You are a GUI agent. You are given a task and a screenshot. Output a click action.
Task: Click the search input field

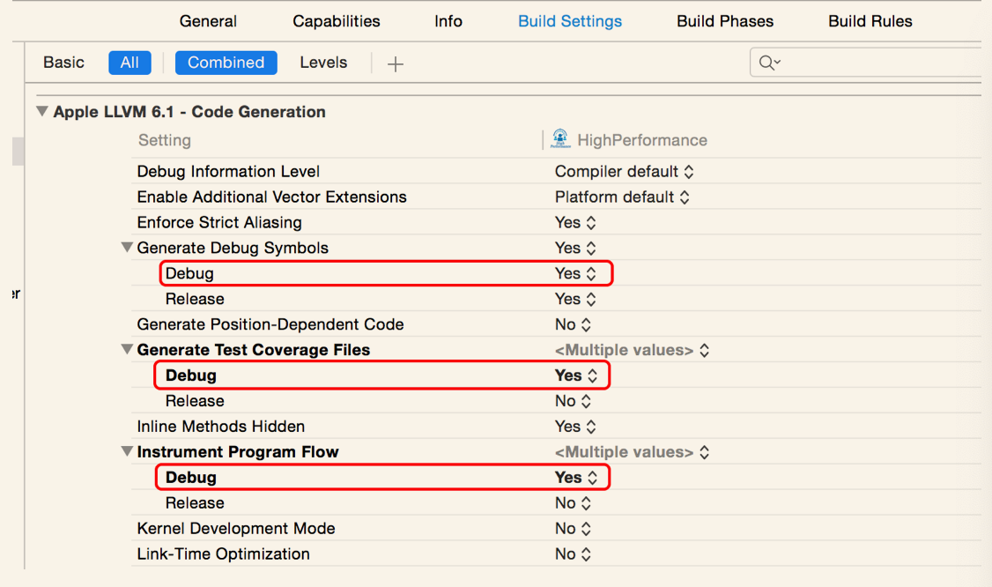pyautogui.click(x=872, y=63)
